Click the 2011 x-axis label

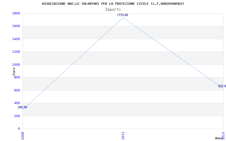click(x=123, y=136)
